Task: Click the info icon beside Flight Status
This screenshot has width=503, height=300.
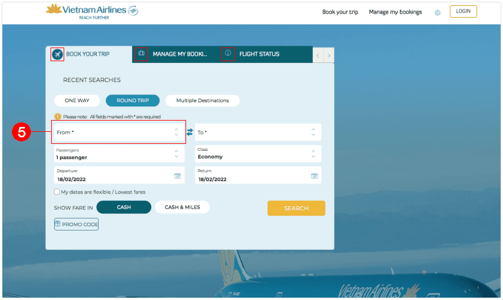Action: tap(228, 53)
